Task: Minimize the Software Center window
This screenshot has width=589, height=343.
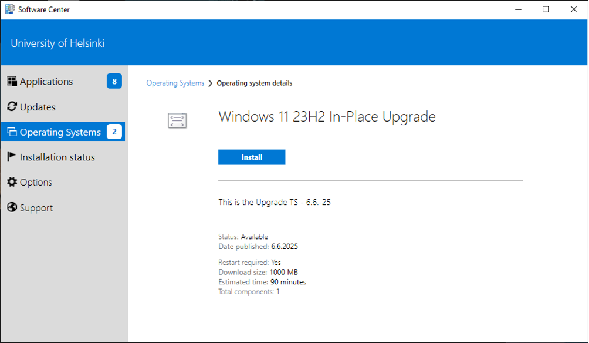Action: (x=519, y=9)
